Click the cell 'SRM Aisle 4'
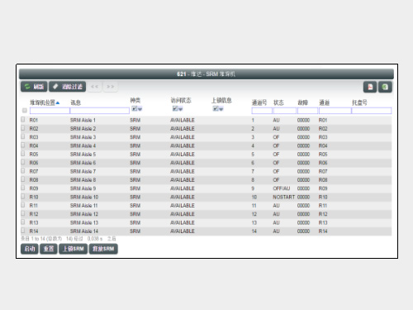Screen dimensions: 413x310 click(83, 145)
